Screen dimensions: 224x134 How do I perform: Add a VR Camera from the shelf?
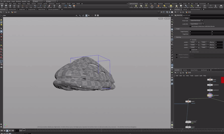[211, 6]
